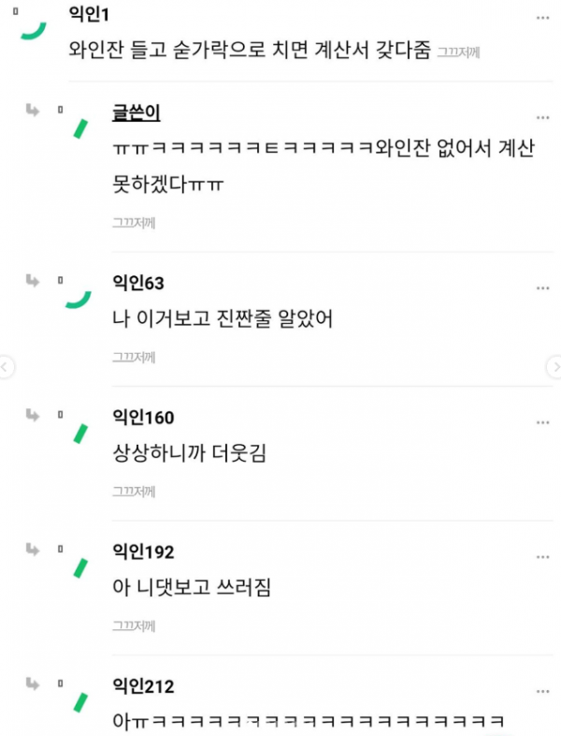Open more options for 익인1 comment
561x736 pixels.
tap(542, 18)
